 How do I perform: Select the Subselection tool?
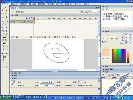[6, 10]
